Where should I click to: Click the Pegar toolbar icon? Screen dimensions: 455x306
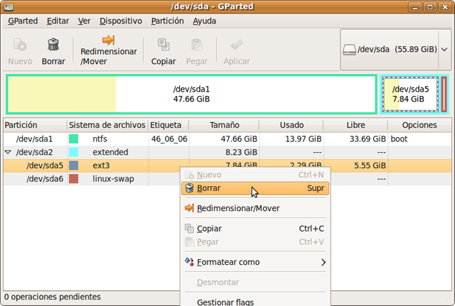[x=197, y=45]
